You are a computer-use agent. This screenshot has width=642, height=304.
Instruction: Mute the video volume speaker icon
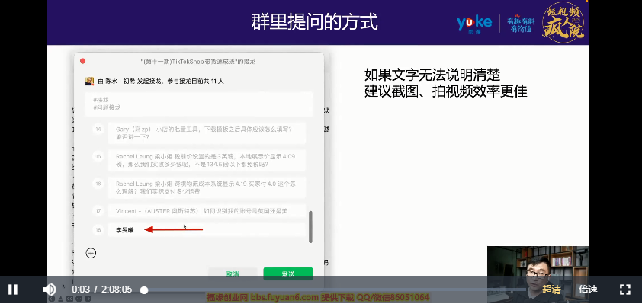click(x=49, y=290)
